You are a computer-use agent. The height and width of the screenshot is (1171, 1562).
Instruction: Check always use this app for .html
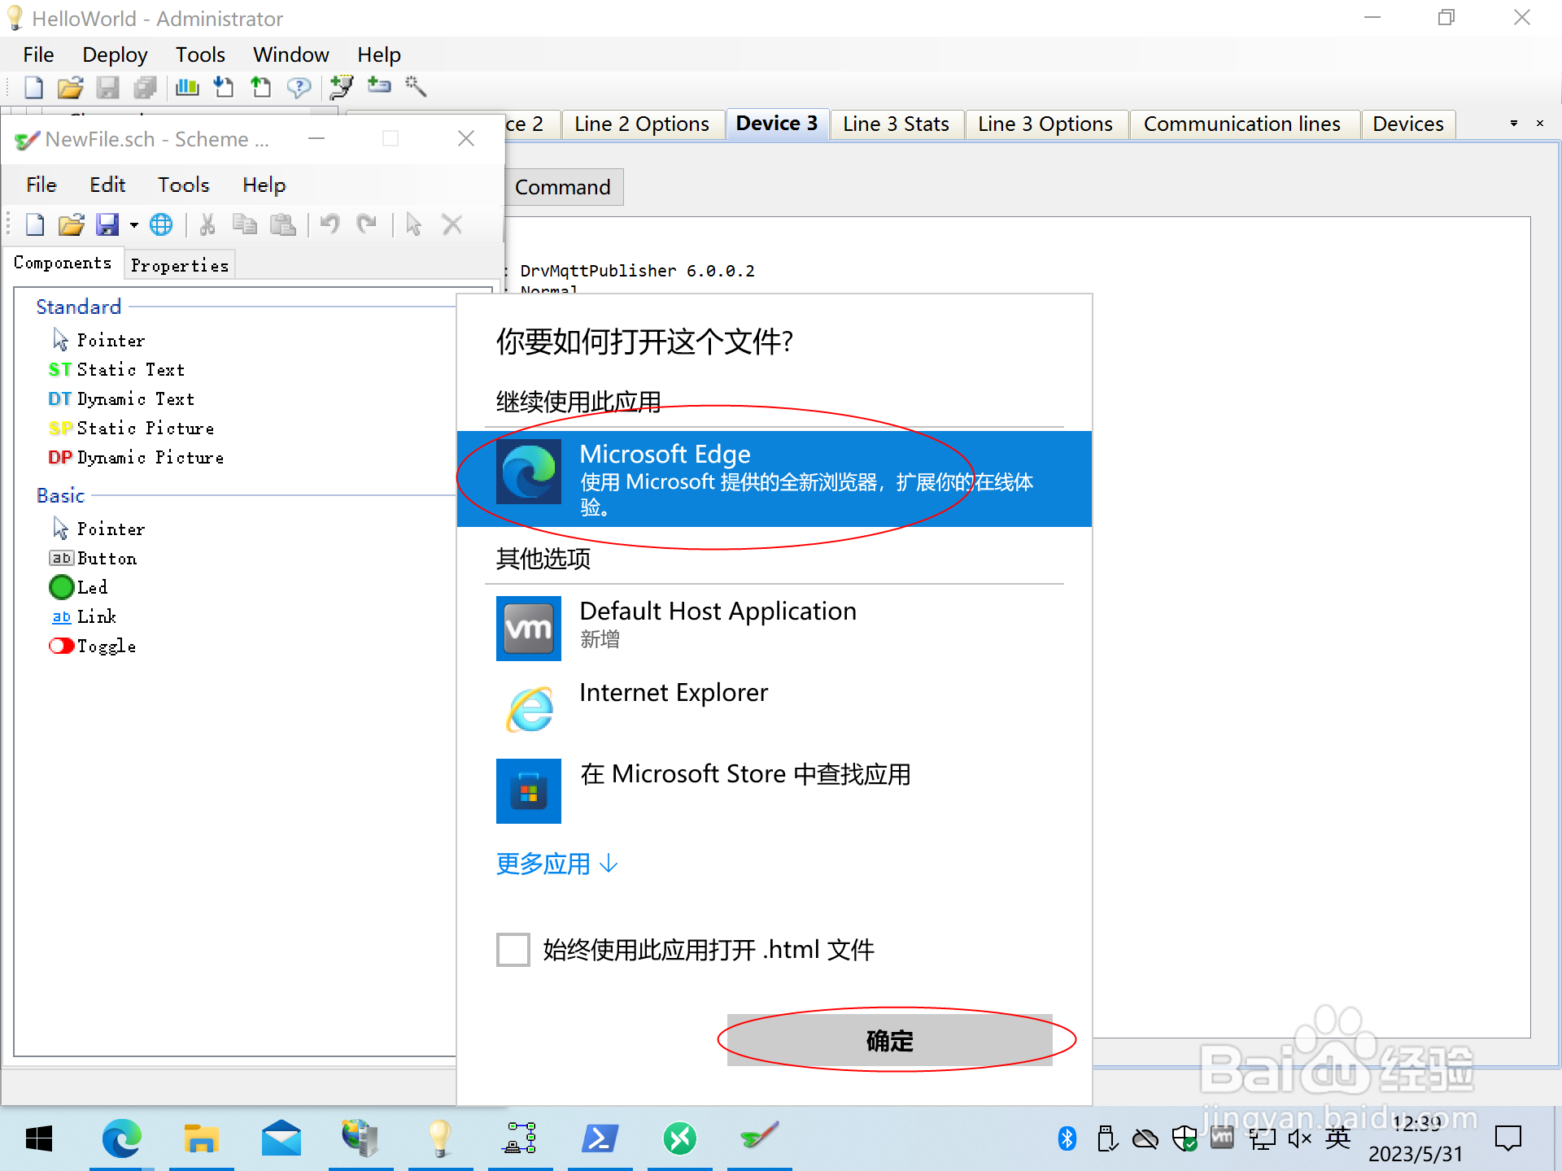pos(513,950)
